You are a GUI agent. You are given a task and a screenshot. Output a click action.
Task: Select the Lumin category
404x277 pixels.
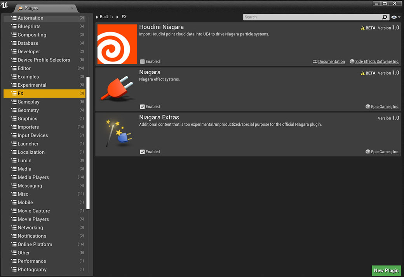pyautogui.click(x=44, y=161)
